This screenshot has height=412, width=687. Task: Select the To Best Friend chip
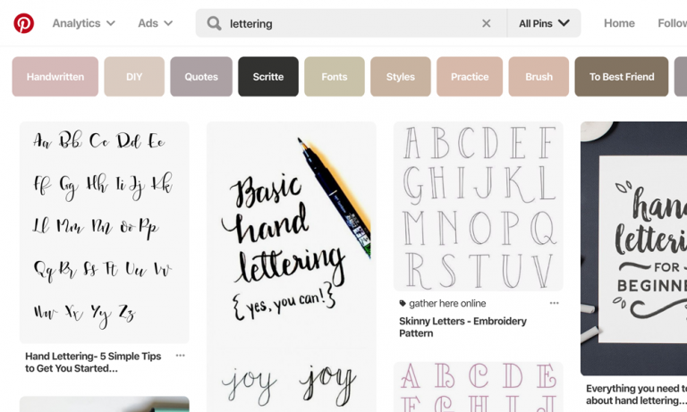coord(621,77)
